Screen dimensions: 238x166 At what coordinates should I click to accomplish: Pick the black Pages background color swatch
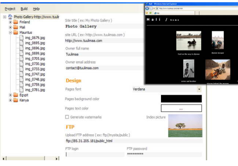tap(181, 99)
